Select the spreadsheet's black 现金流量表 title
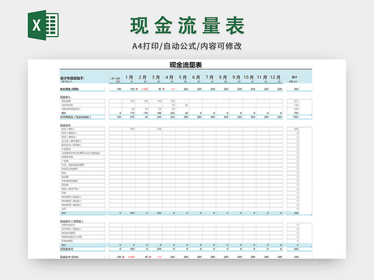Image resolution: width=374 pixels, height=280 pixels. (186, 65)
